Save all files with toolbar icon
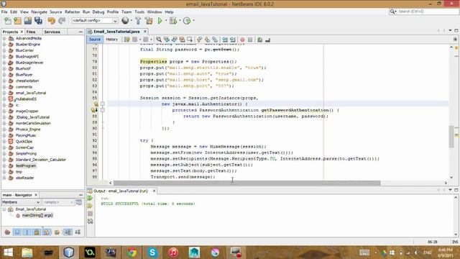The width and height of the screenshot is (460, 259). pyautogui.click(x=38, y=21)
